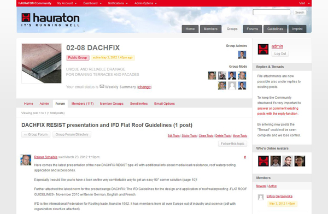
Task: Click the fourth Group Mods avatar in the top row
Action: pyautogui.click(x=242, y=75)
